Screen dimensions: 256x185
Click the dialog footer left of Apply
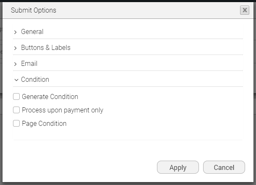tap(84, 167)
